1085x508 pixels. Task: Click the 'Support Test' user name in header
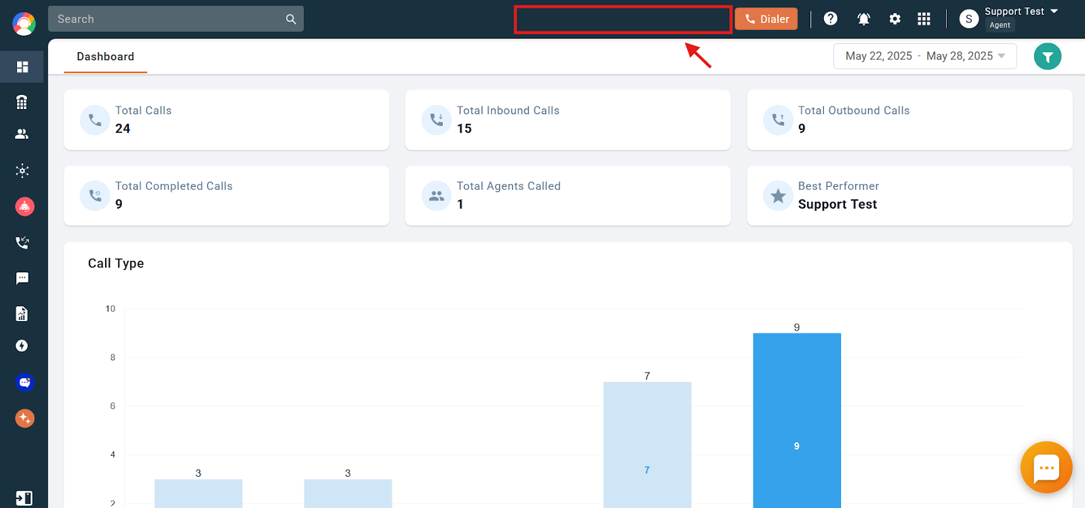click(x=1014, y=12)
